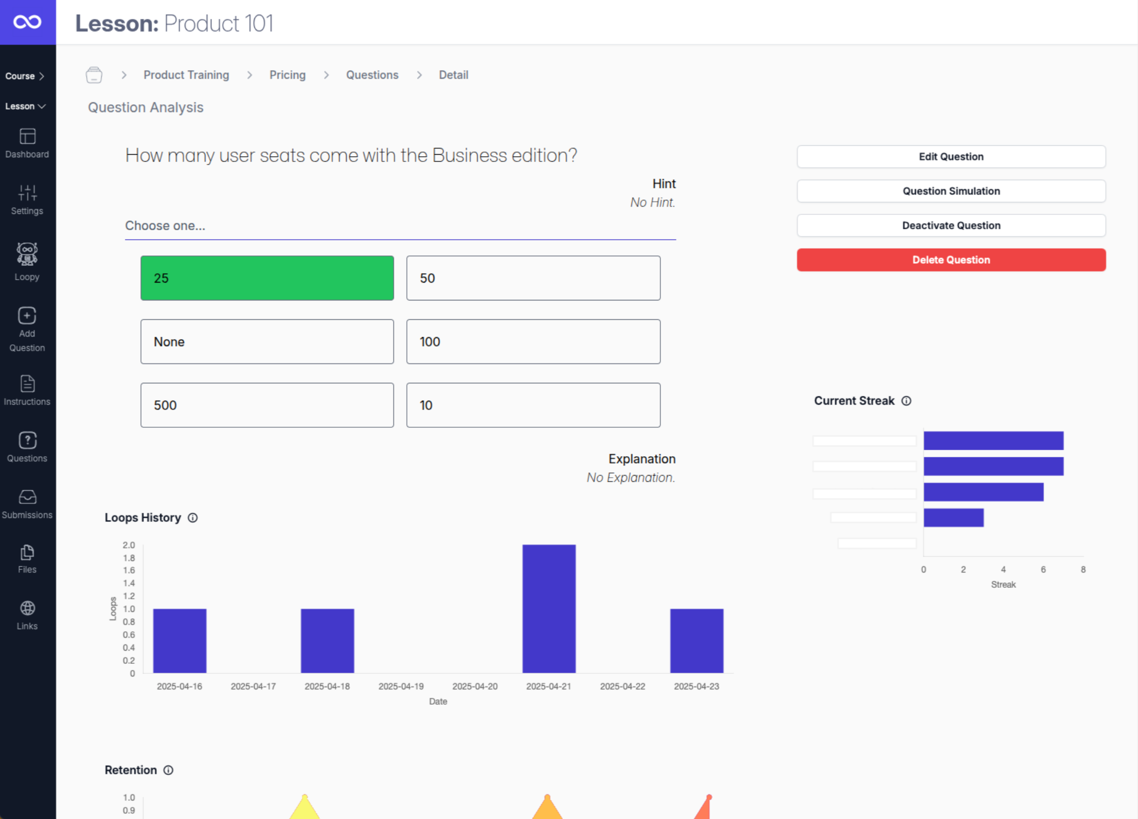Open Instructions from the sidebar

point(26,384)
